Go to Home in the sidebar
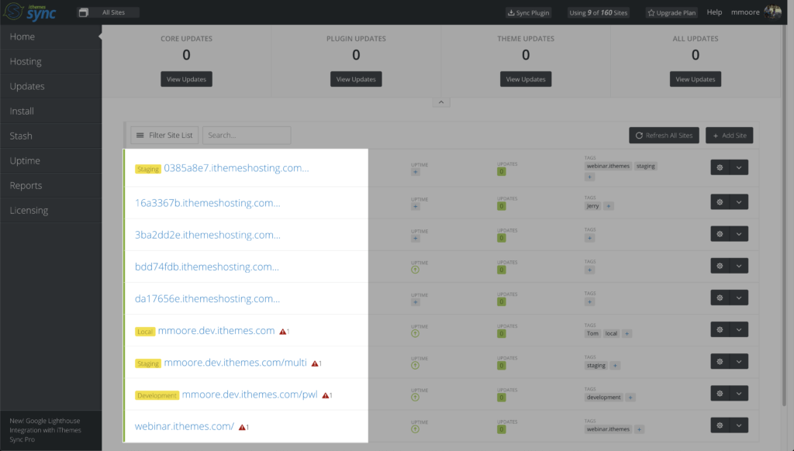The height and width of the screenshot is (451, 794). point(50,37)
